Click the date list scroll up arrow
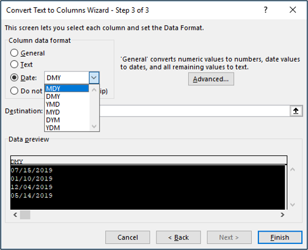 click(94, 90)
